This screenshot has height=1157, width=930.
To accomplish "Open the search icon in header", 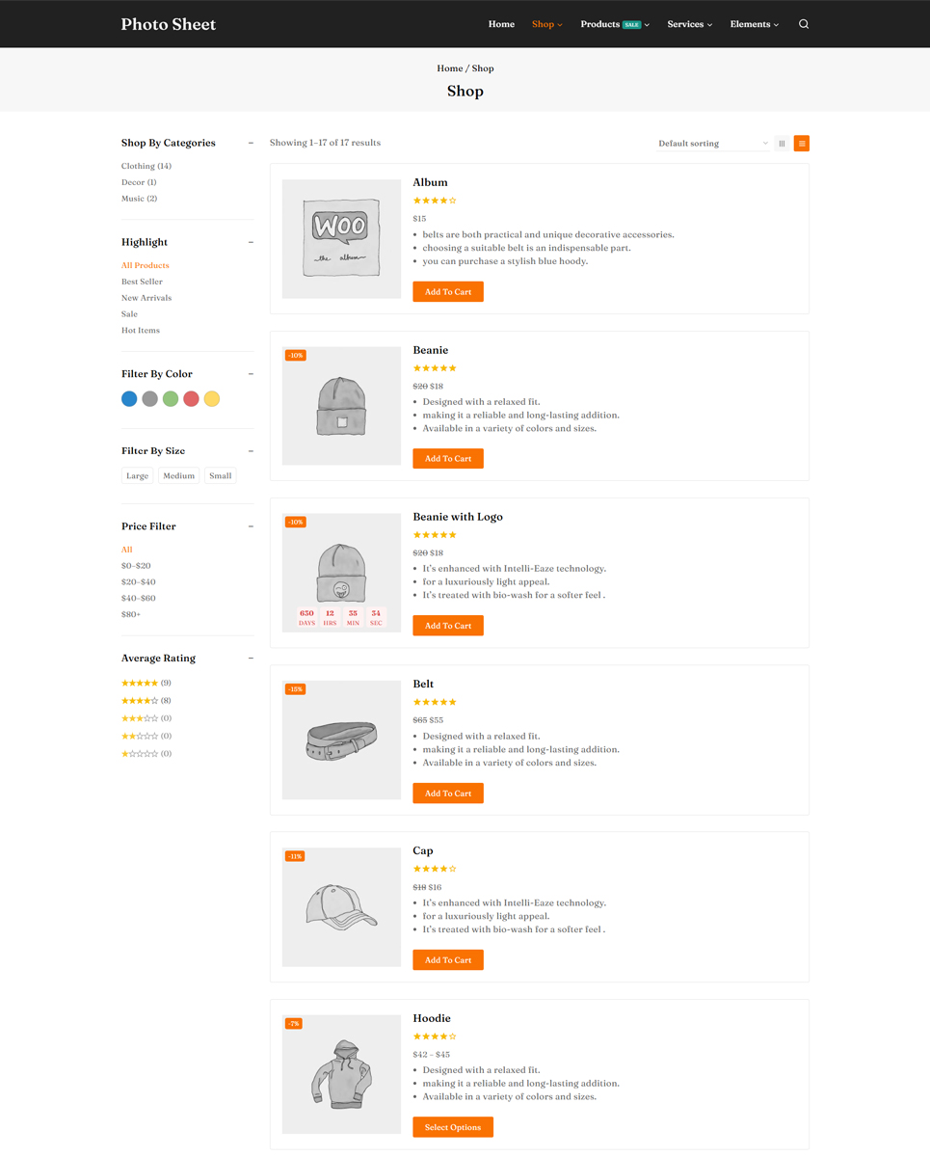I will 803,24.
